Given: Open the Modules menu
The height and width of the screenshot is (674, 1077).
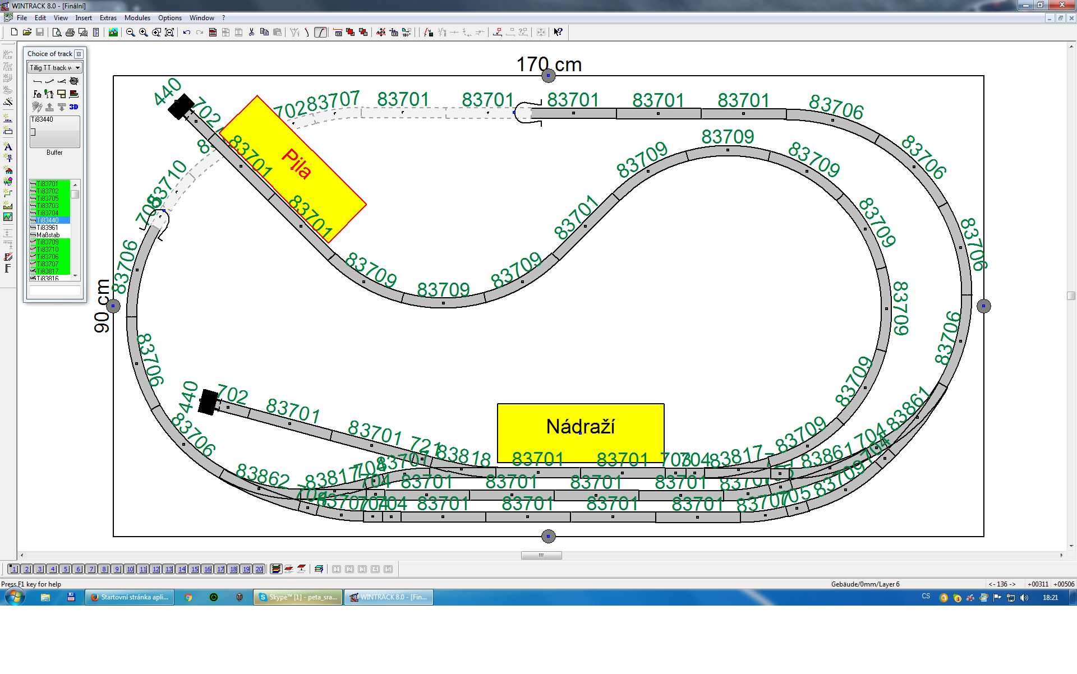Looking at the screenshot, I should click(x=137, y=18).
